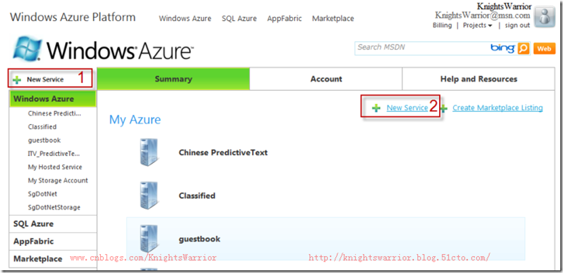
Task: Expand the Marketplace sidebar section
Action: pyautogui.click(x=38, y=259)
